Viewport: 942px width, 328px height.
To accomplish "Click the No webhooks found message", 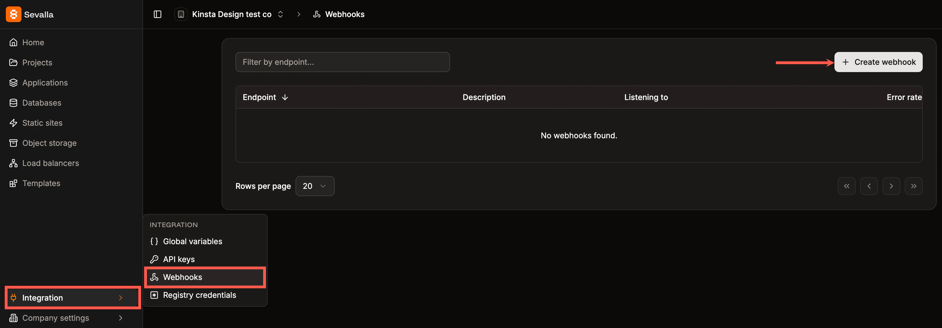I will pos(579,135).
